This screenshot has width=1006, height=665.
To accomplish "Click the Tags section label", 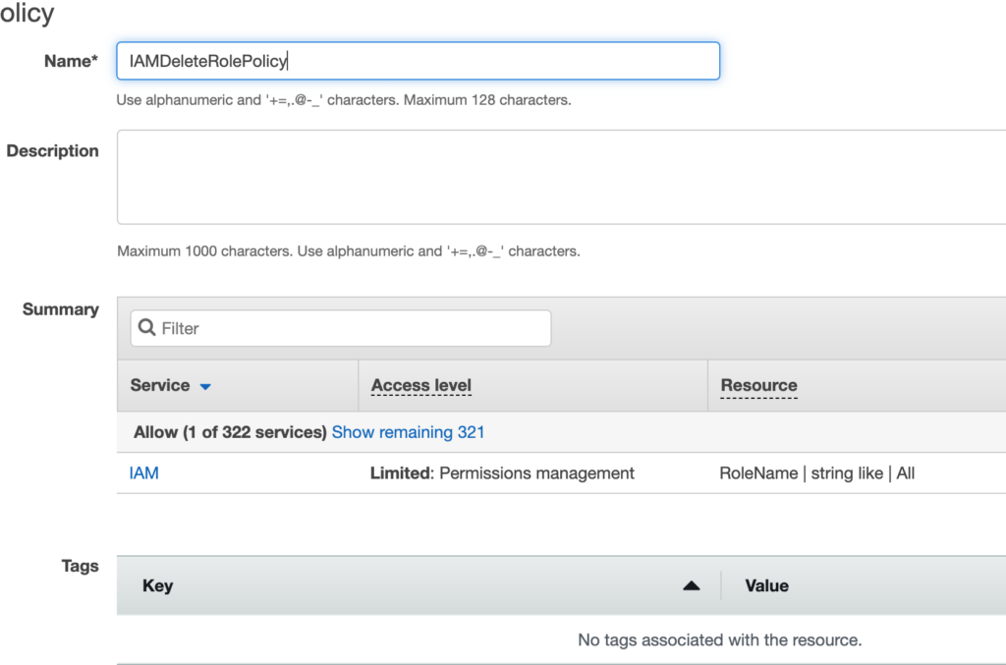I will pyautogui.click(x=80, y=566).
